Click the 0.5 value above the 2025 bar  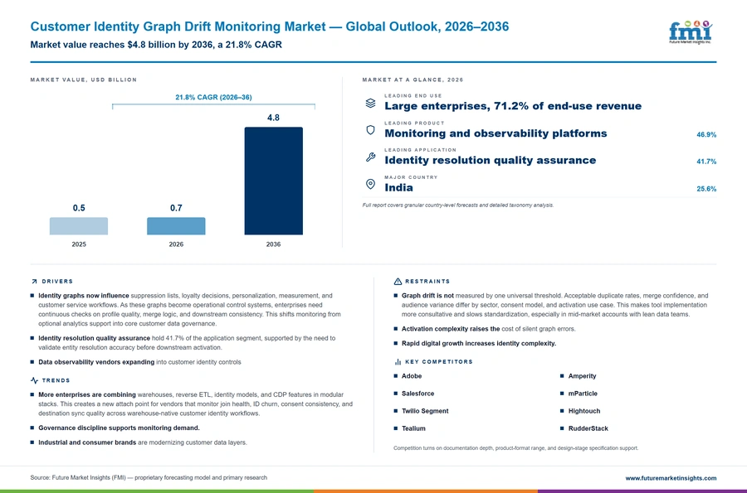click(x=79, y=208)
